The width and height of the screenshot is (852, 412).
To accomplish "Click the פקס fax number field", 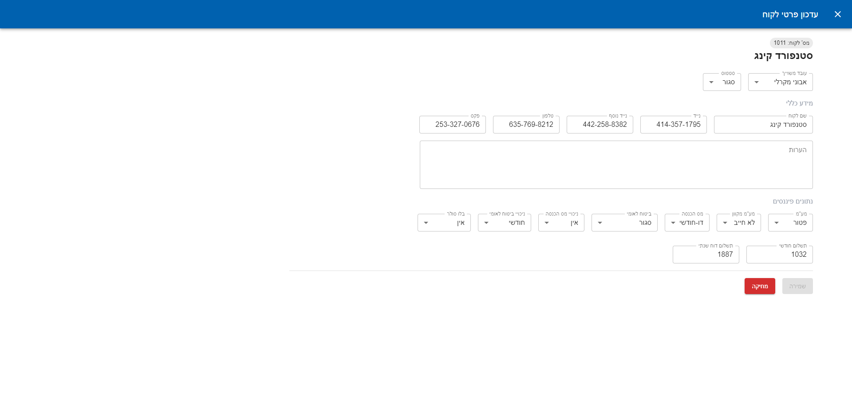I will [452, 125].
